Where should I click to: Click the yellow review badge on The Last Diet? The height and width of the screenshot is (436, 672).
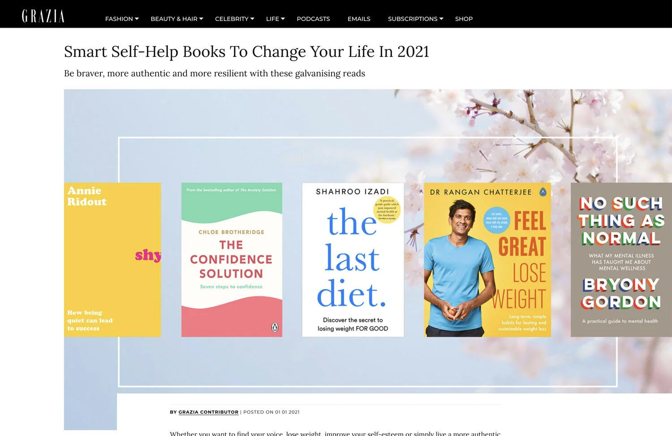(387, 209)
